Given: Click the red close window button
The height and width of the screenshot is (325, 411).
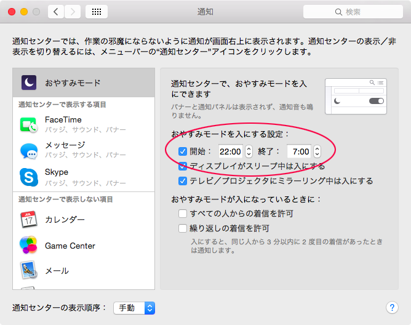Looking at the screenshot, I should click(12, 12).
